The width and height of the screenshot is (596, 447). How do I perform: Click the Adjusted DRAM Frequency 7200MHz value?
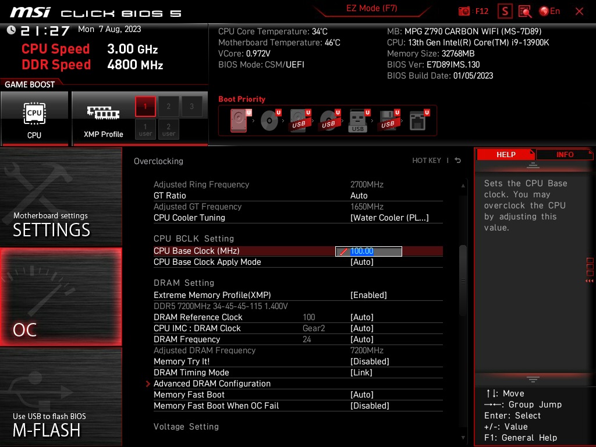coord(367,350)
